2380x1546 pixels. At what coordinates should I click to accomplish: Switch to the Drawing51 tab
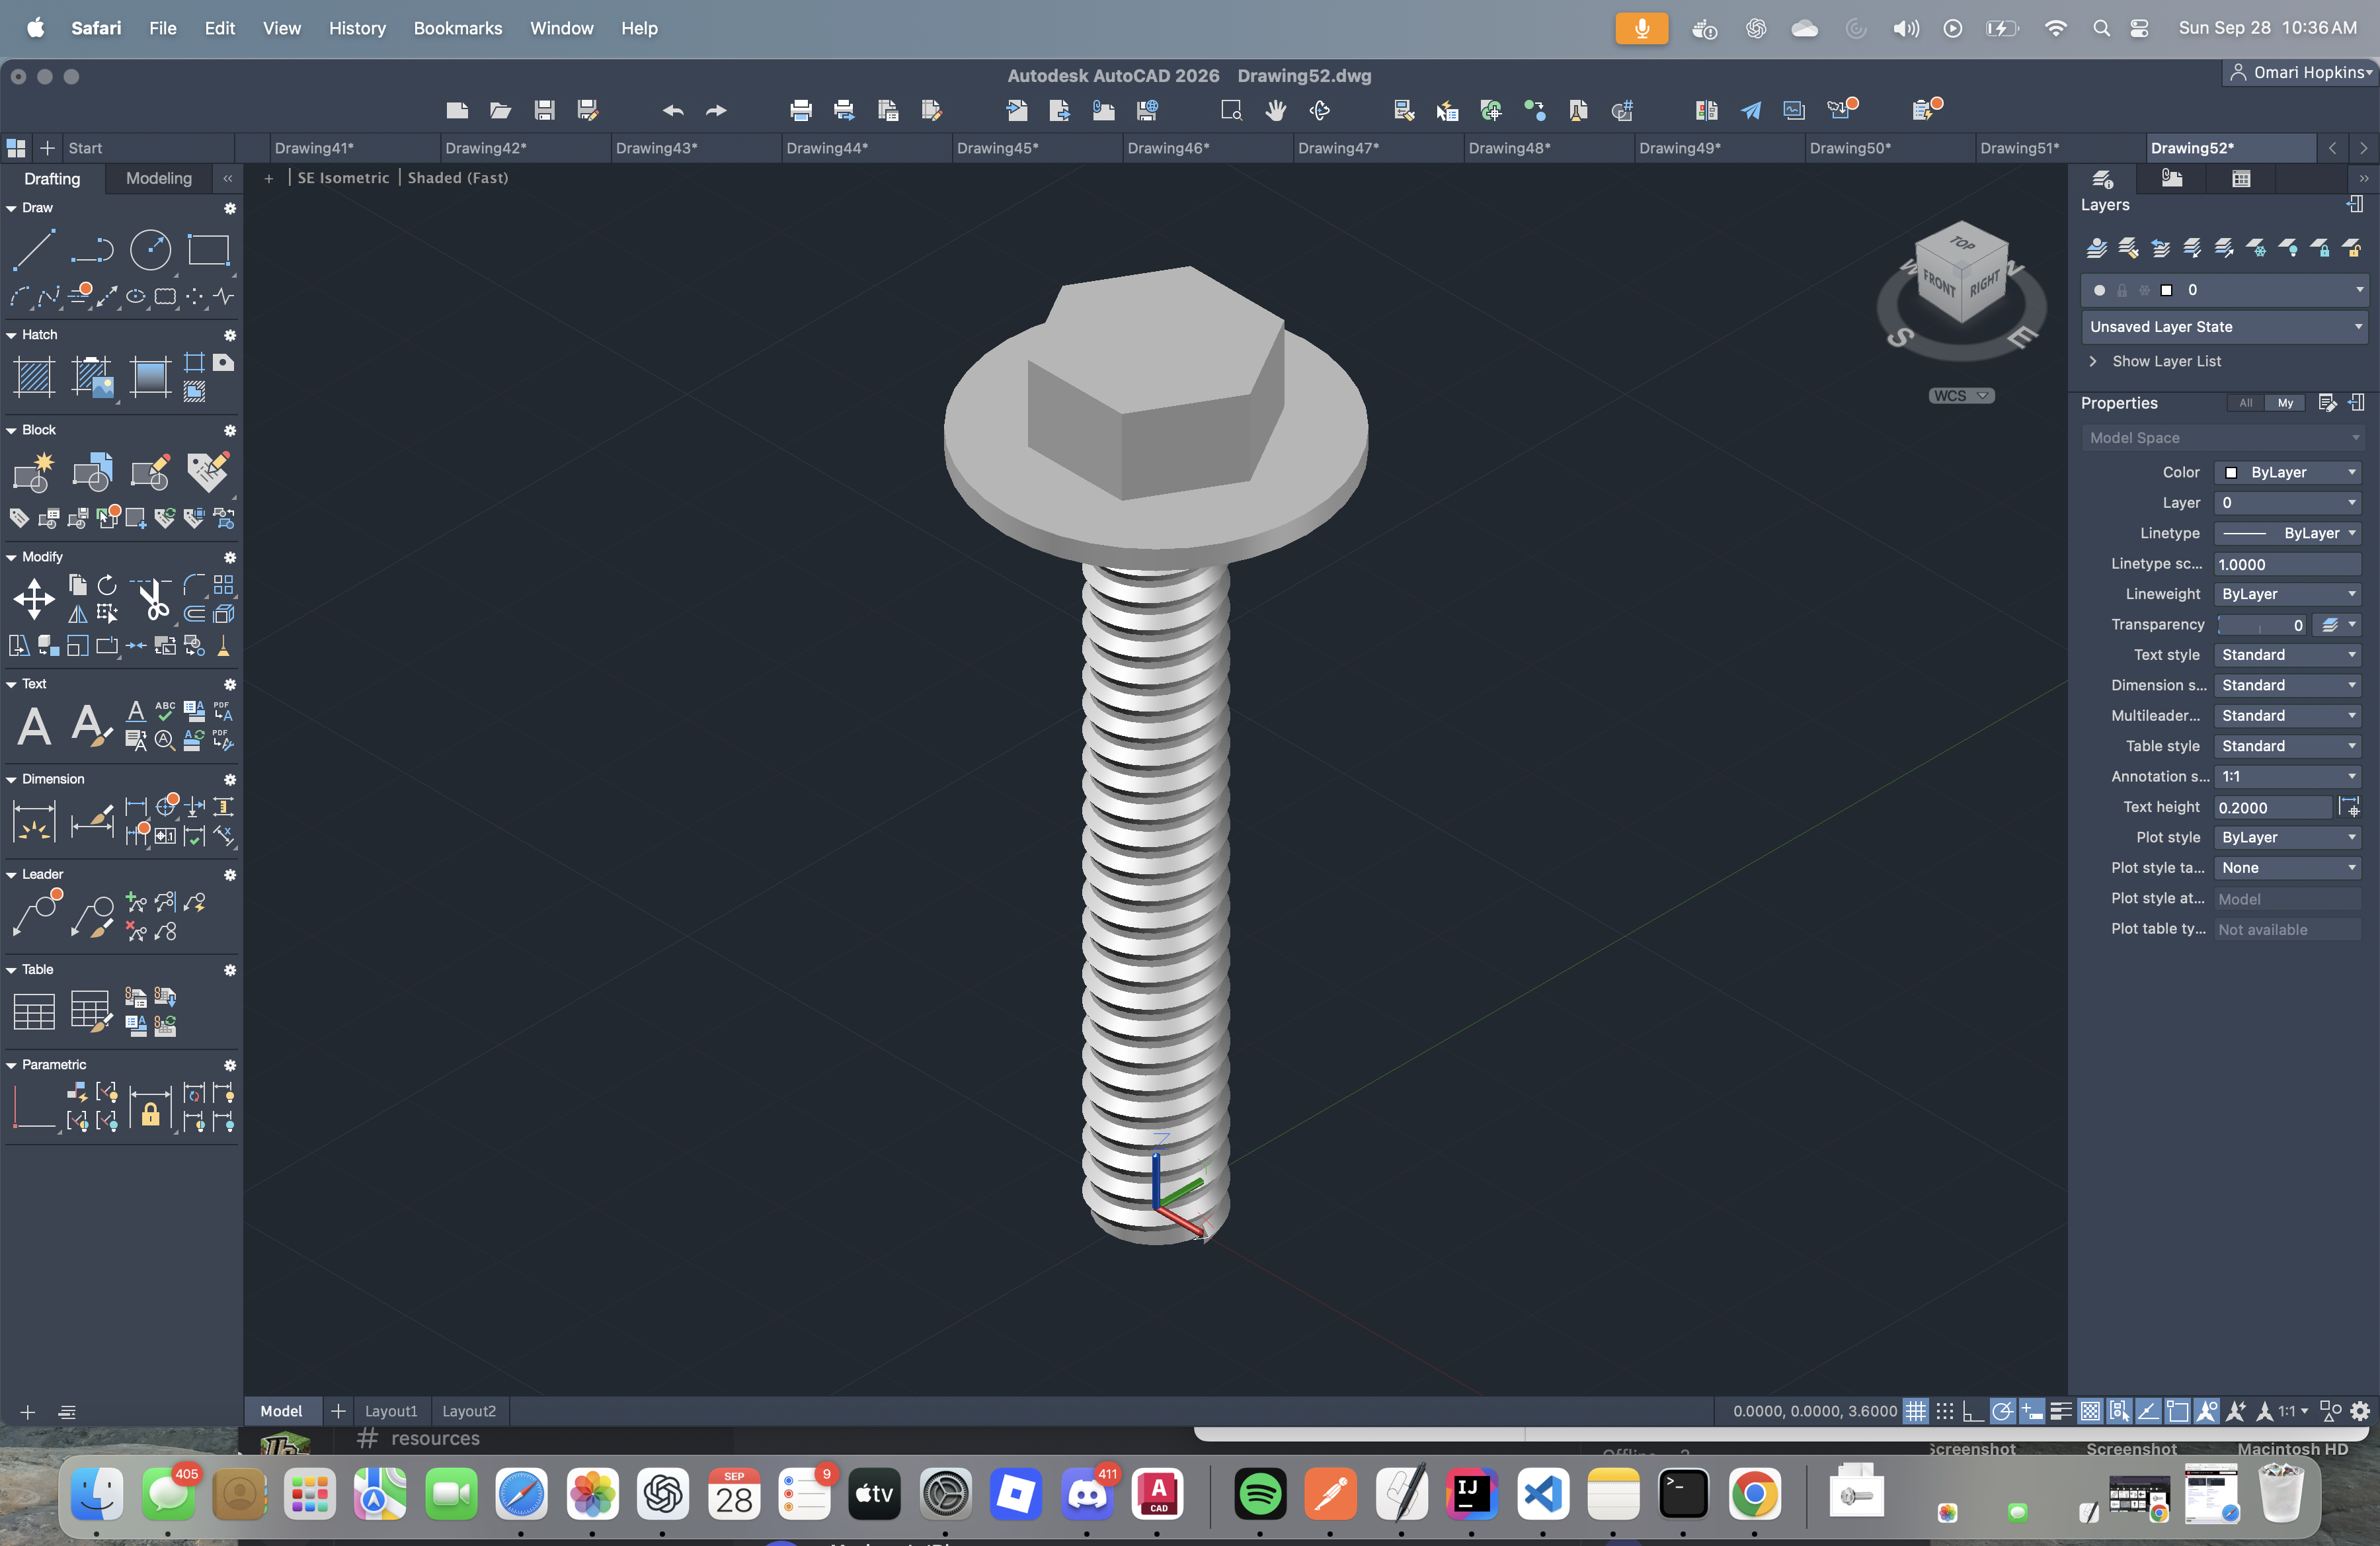(2018, 148)
